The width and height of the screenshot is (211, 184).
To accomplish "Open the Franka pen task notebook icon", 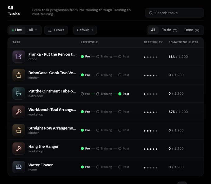I will (19, 57).
